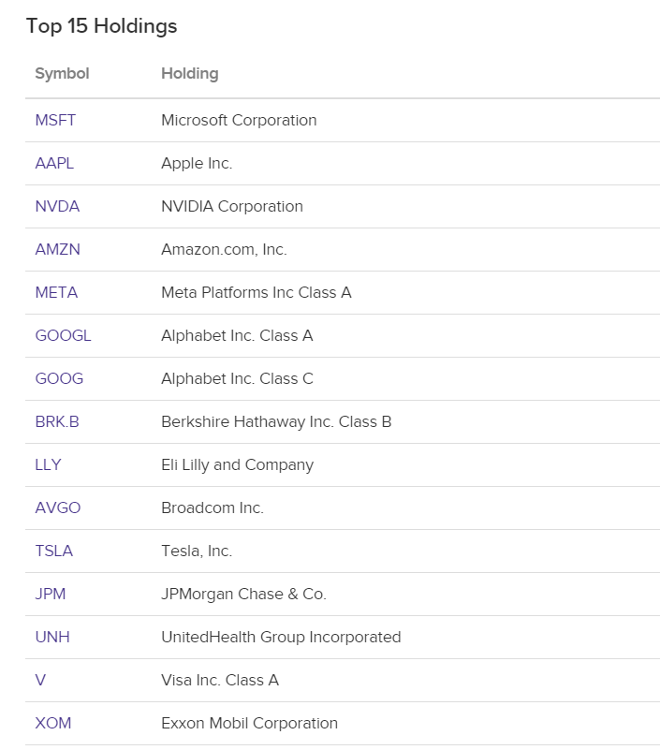Select 'Berkshire Hathaway Inc. Class B' text
660x750 pixels.
coord(276,421)
